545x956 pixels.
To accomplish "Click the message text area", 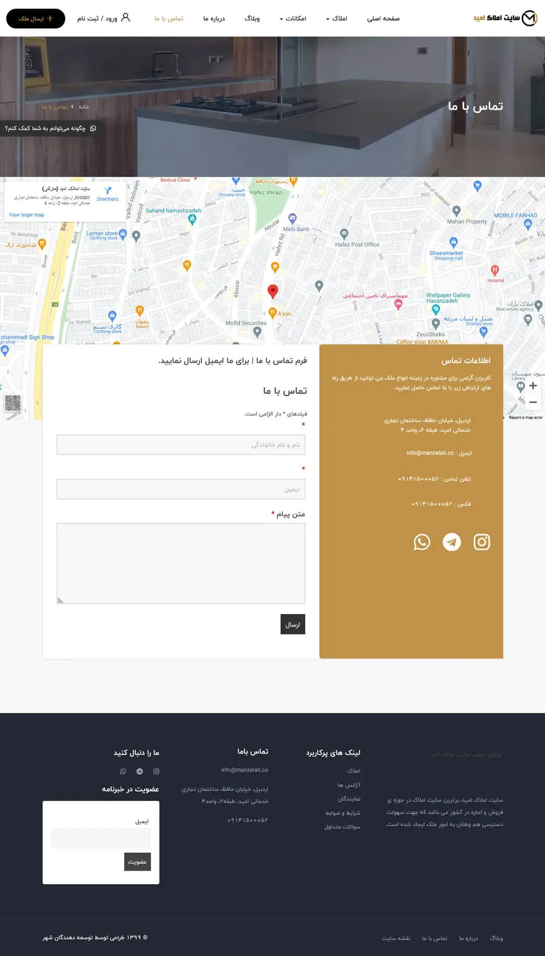I will point(181,563).
